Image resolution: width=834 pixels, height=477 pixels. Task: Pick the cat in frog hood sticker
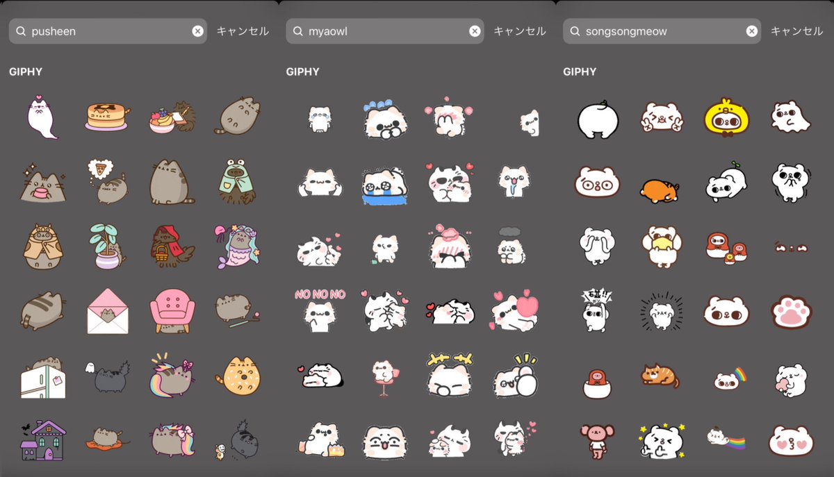tap(236, 181)
